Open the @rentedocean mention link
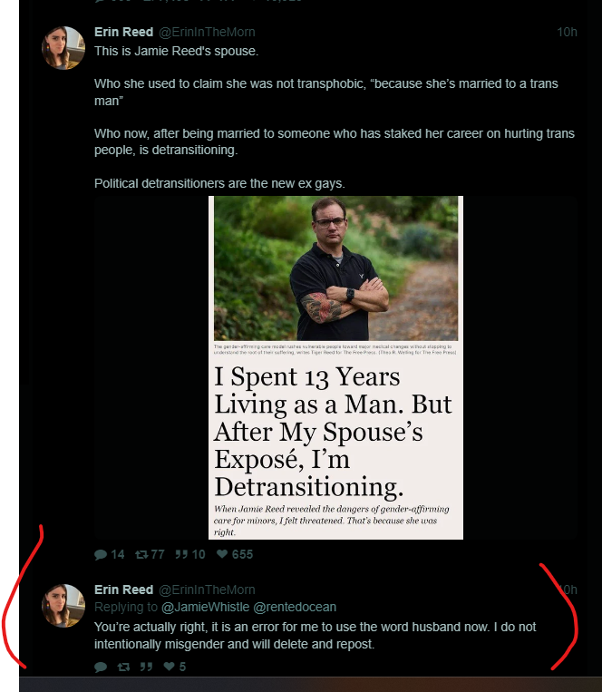 coord(287,607)
